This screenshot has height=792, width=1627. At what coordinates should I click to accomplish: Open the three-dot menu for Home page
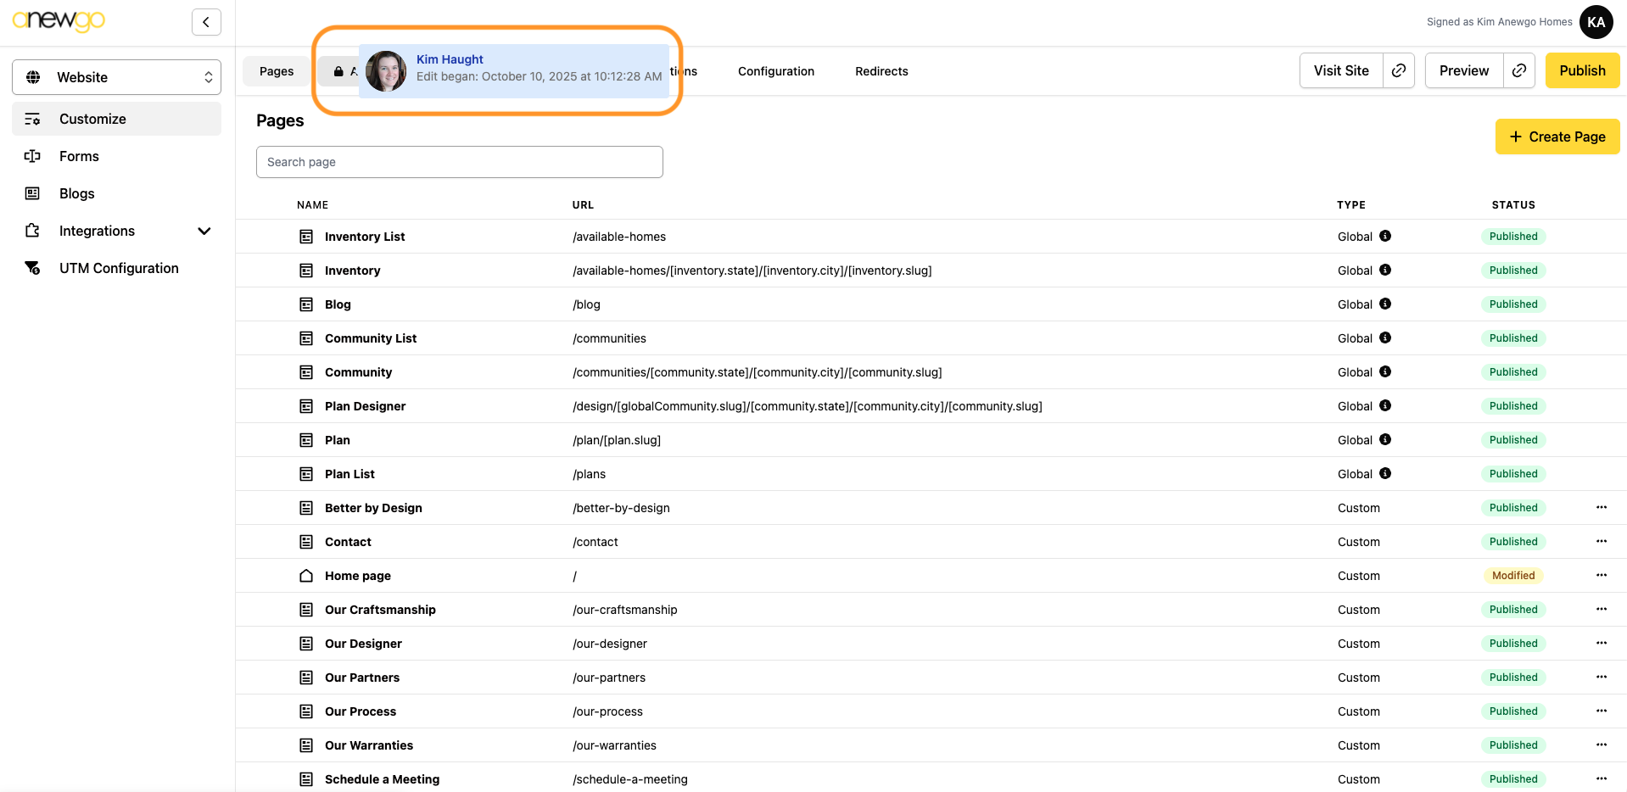coord(1601,575)
